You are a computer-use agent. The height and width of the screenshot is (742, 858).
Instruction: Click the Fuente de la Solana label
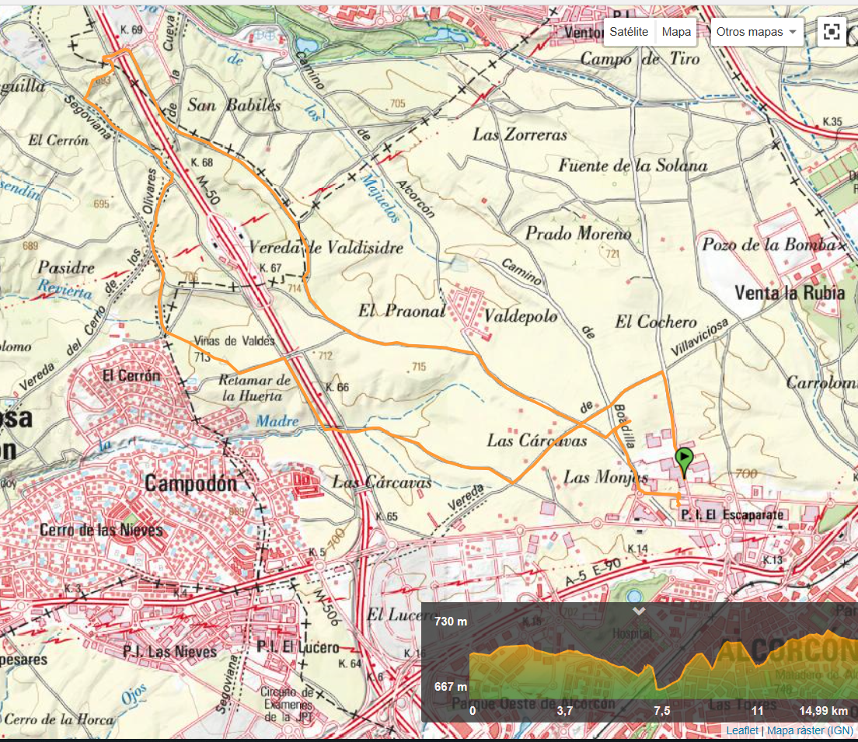[x=633, y=165]
